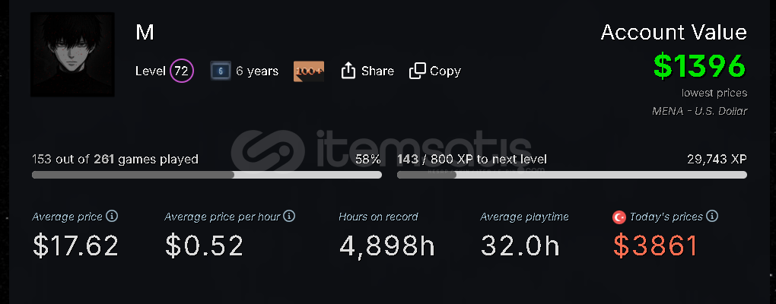Open info icon beside Average price
The image size is (776, 304).
[x=113, y=216]
